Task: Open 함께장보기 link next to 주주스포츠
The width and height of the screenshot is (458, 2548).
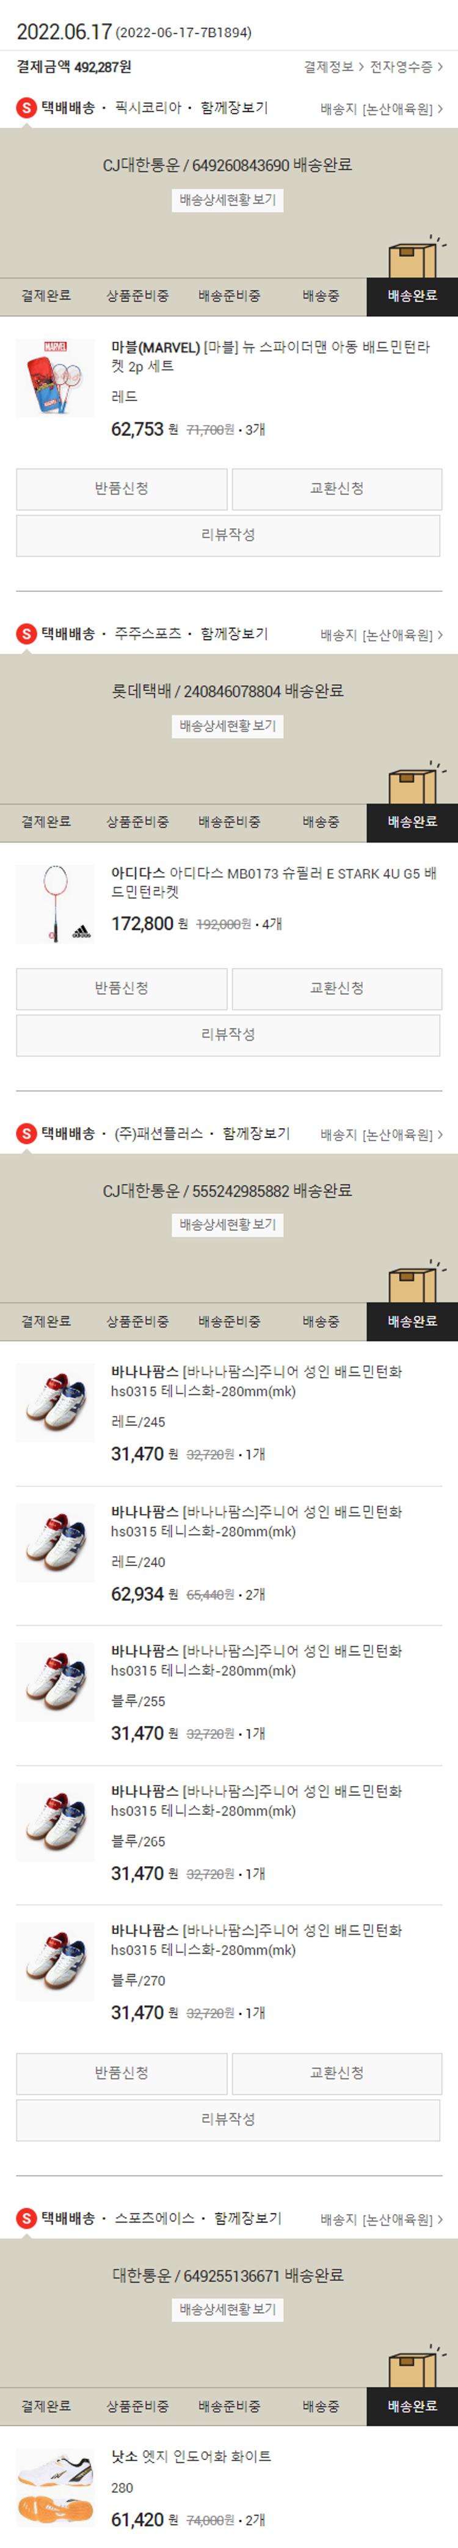Action: coord(234,633)
